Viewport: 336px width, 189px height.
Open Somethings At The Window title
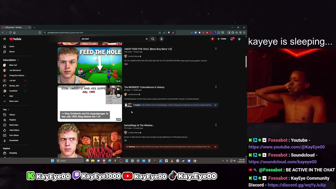[139, 125]
